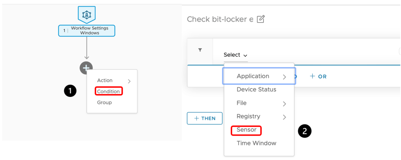Select Device Status option
The image size is (401, 160).
pyautogui.click(x=256, y=89)
